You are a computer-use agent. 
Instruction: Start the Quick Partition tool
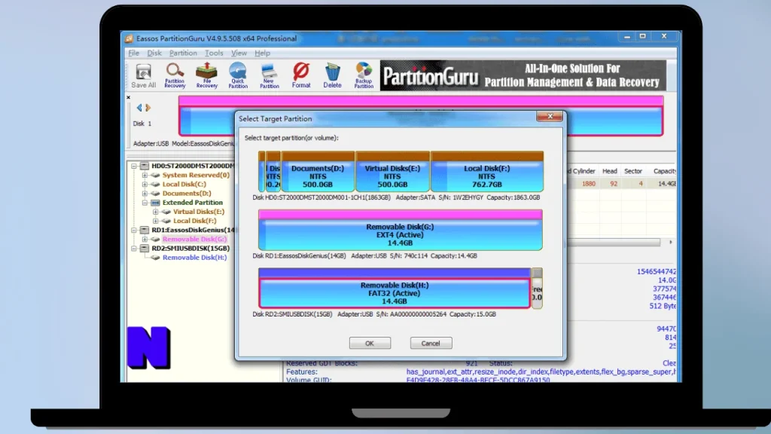[x=238, y=76]
